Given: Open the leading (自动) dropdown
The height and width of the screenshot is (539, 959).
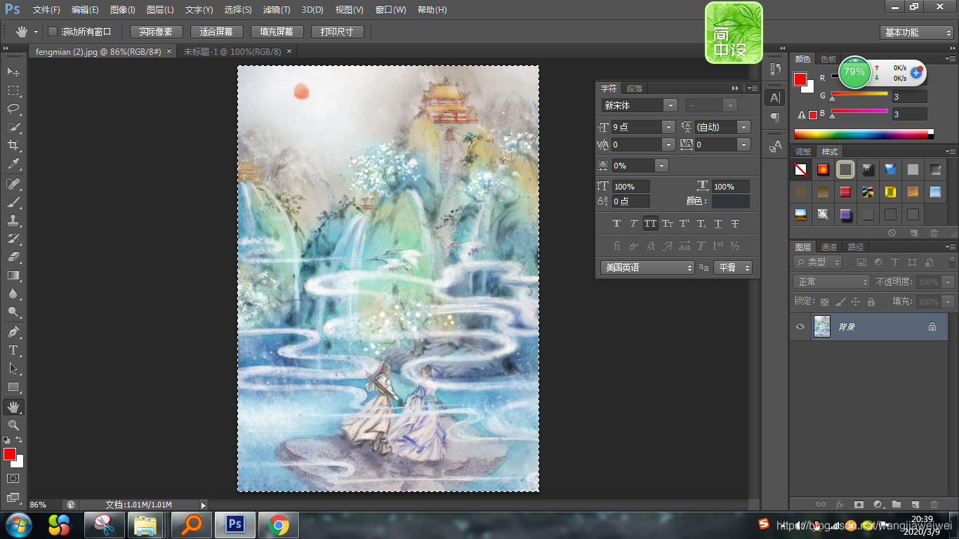Looking at the screenshot, I should point(744,127).
